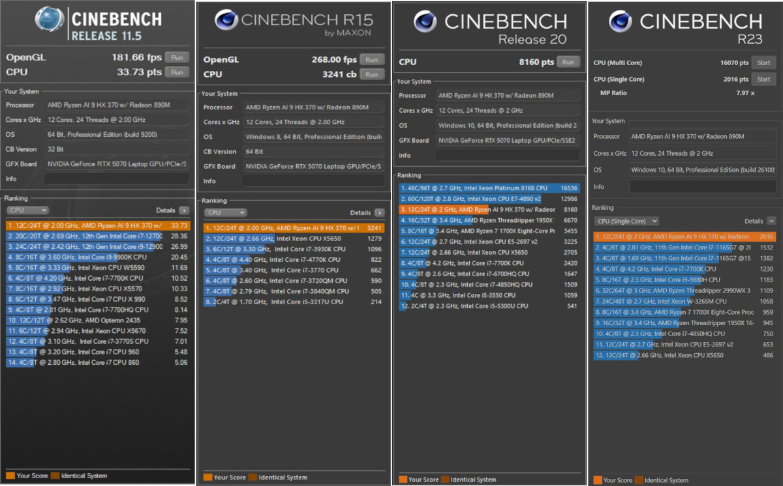
Task: Click the Cinebench Release 11.5 logo
Action: pyautogui.click(x=50, y=20)
